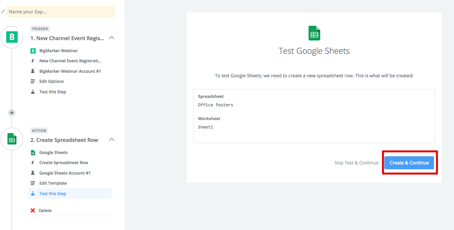The image size is (454, 230).
Task: Open the BigMarker Webinar app option
Action: point(59,51)
